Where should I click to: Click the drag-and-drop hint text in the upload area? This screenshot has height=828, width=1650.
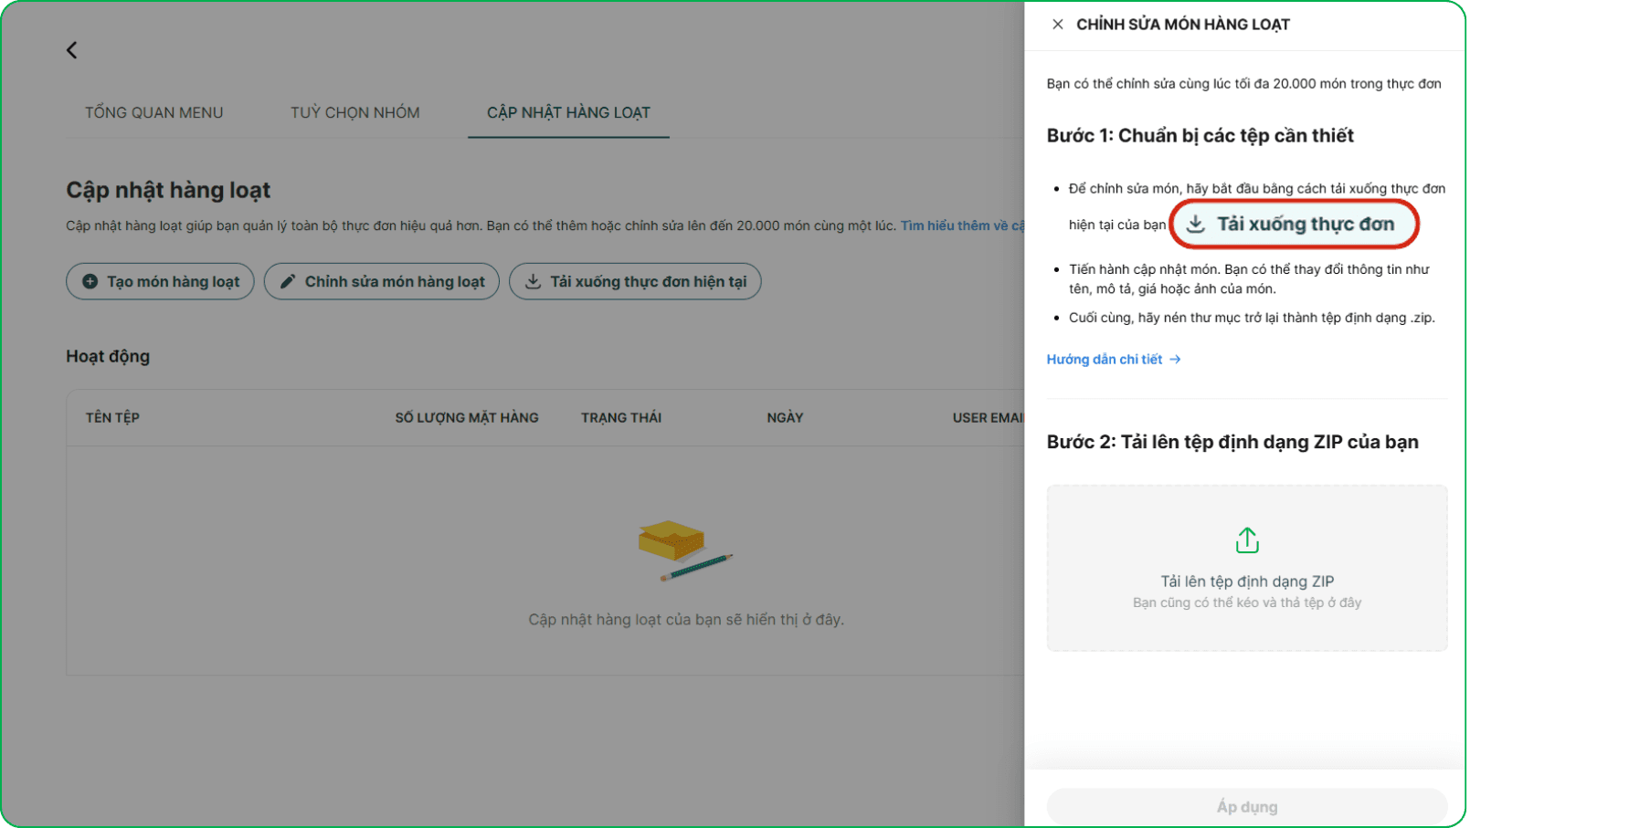[1246, 603]
